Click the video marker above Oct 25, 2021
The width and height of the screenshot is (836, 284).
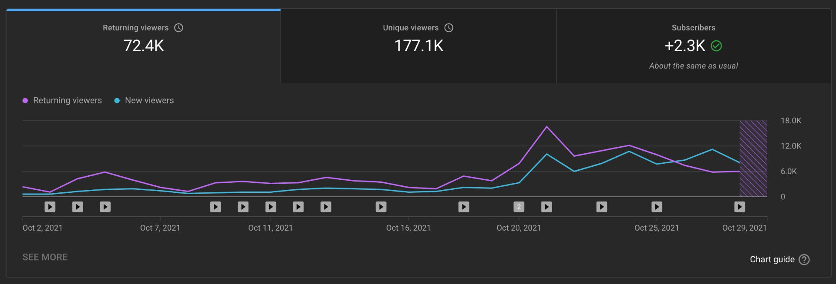pos(657,207)
